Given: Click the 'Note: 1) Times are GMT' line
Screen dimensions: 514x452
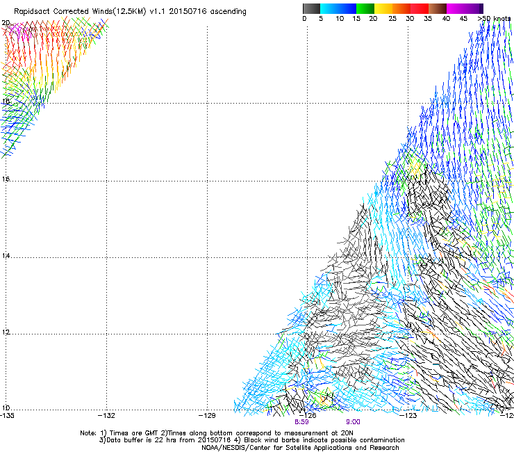Looking at the screenshot, I should pos(217,433).
